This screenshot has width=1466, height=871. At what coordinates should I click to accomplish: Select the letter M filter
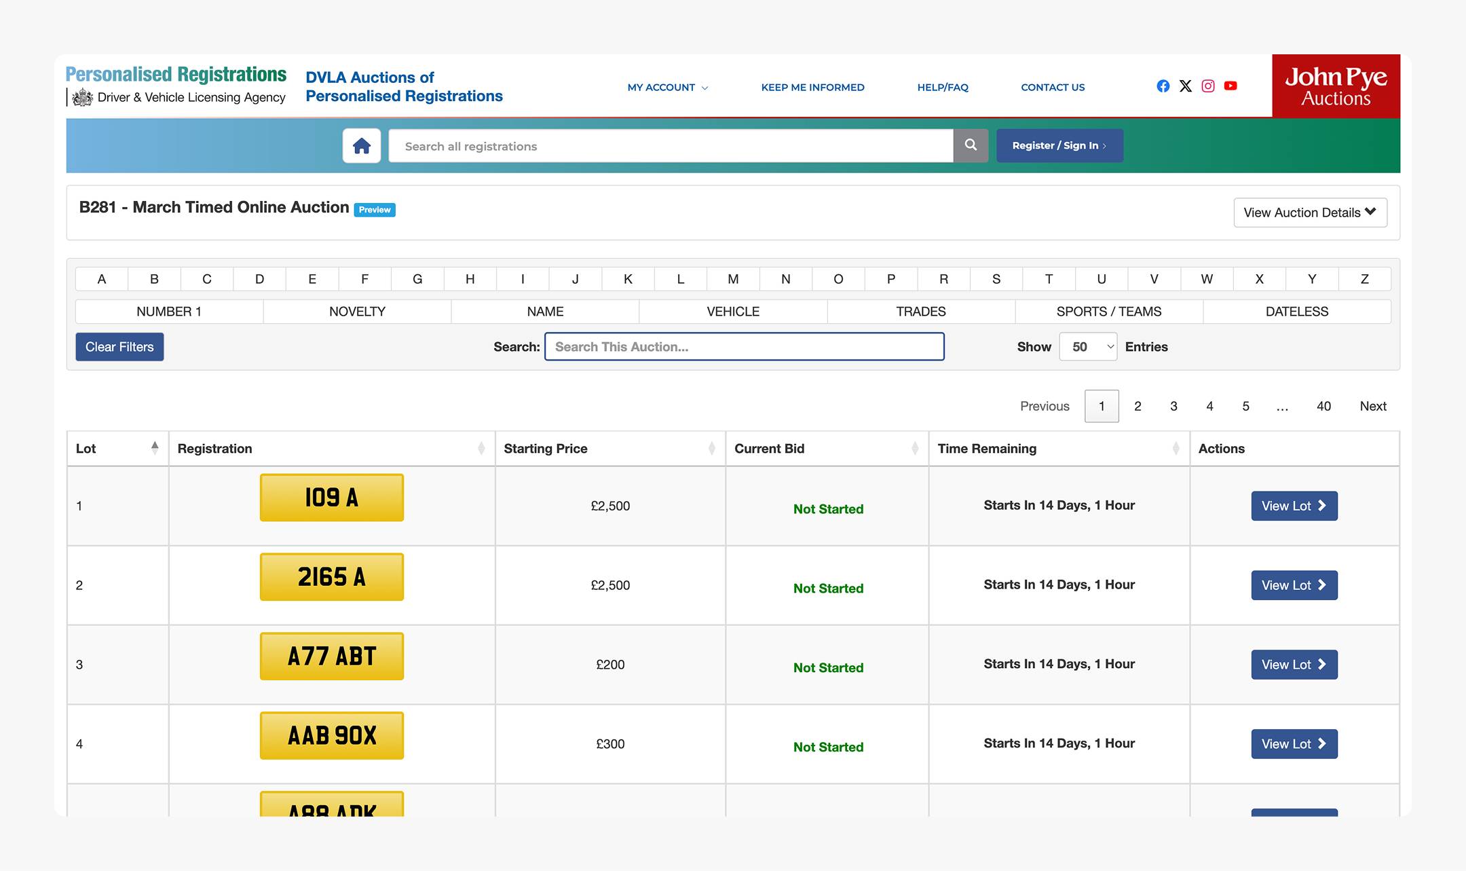[x=733, y=279]
